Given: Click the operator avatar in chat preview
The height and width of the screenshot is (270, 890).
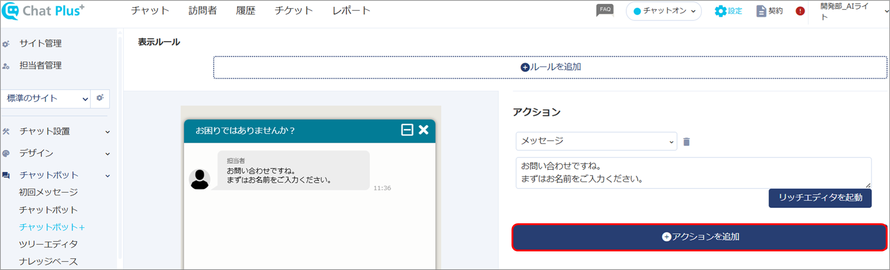Looking at the screenshot, I should [199, 179].
